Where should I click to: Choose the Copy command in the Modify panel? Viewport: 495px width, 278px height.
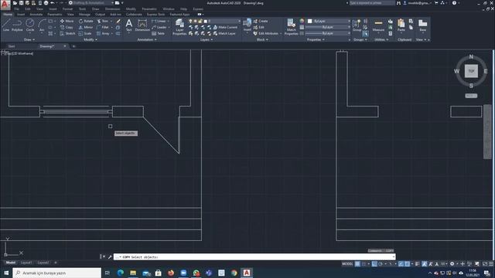67,28
